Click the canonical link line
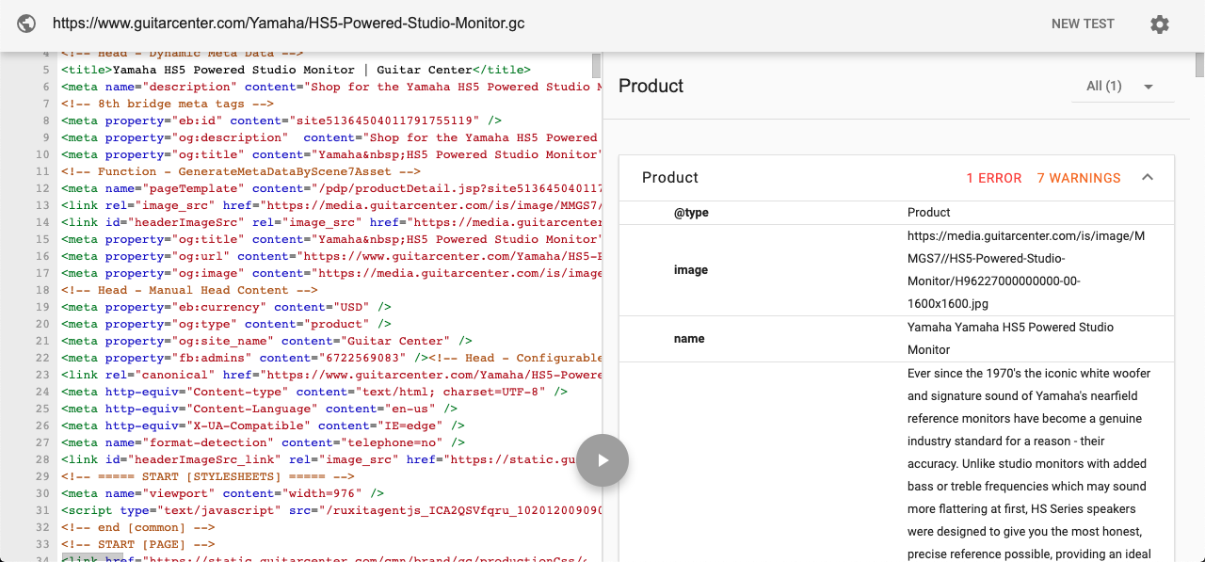The image size is (1205, 562). 329,375
